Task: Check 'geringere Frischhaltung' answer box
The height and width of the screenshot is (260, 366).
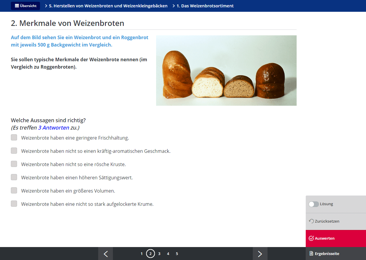Action: click(14, 138)
